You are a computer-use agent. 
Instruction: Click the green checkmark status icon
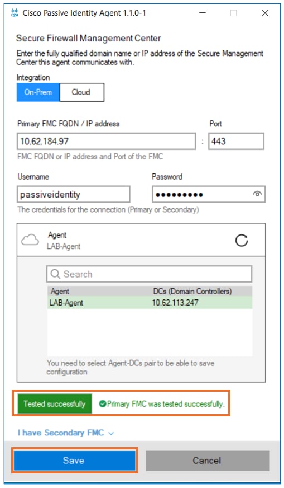click(x=103, y=403)
